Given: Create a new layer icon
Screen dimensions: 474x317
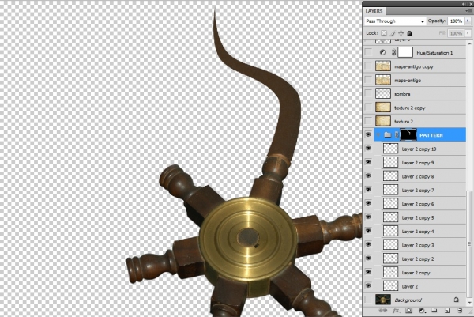Looking at the screenshot, I should [447, 311].
